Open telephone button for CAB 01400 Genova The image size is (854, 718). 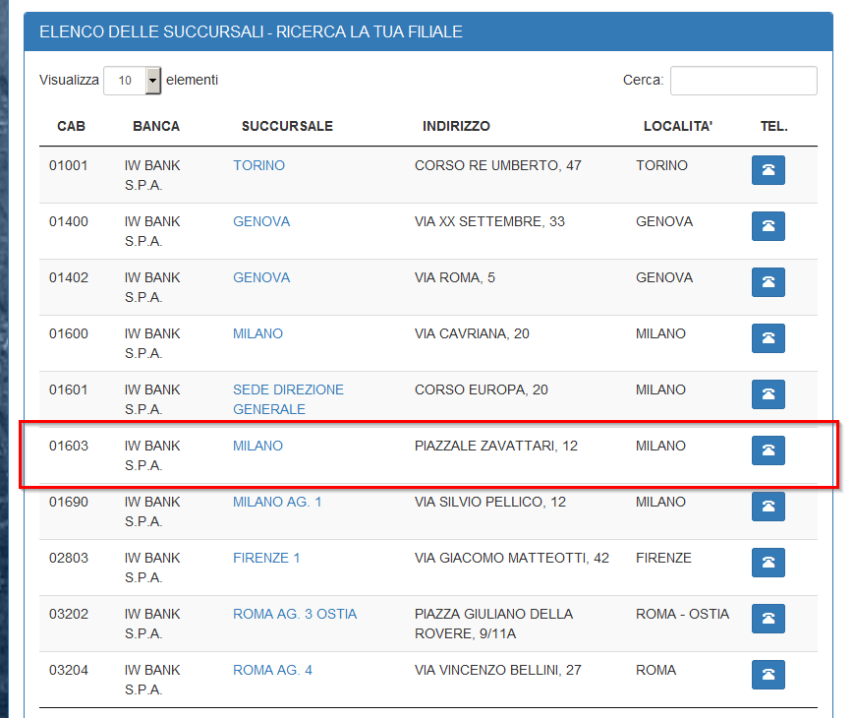tap(768, 226)
